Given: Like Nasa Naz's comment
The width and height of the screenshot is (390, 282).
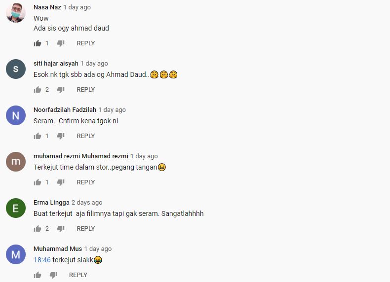Looking at the screenshot, I should pos(38,43).
